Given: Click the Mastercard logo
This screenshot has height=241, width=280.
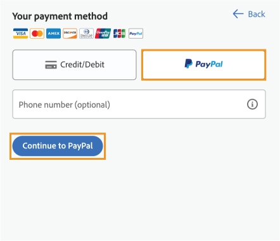Looking at the screenshot, I should (37, 34).
